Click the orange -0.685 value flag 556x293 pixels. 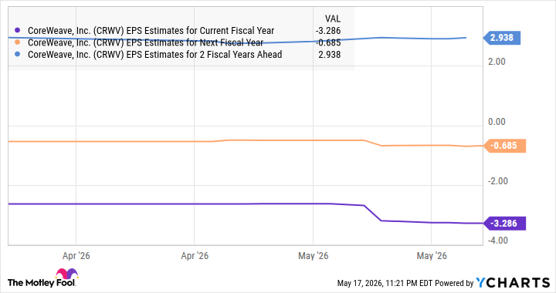pyautogui.click(x=505, y=146)
